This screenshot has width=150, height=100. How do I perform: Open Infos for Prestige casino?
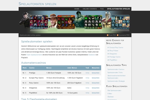click(87, 73)
